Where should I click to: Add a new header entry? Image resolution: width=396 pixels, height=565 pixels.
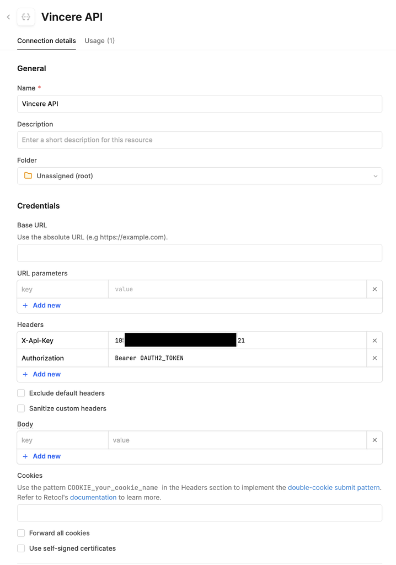tap(41, 374)
